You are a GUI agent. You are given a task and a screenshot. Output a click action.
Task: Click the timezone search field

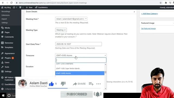(x=81, y=60)
